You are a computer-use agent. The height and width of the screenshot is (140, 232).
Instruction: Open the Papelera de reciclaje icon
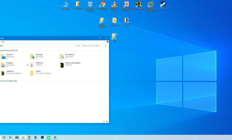coord(90,4)
